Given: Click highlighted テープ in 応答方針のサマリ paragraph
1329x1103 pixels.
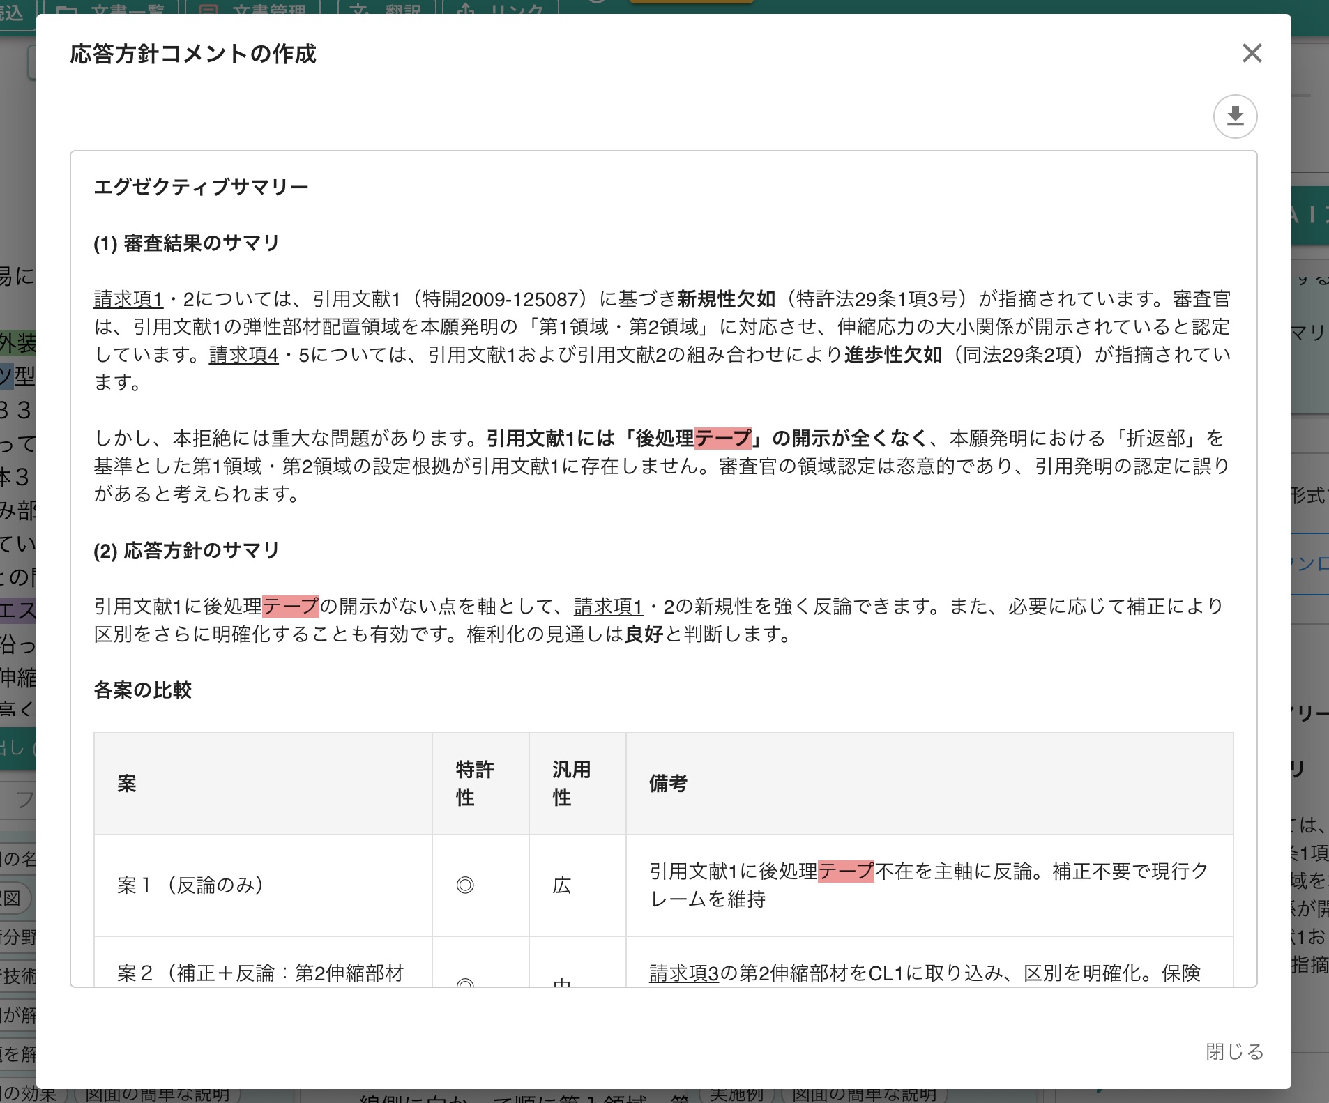Looking at the screenshot, I should 291,607.
